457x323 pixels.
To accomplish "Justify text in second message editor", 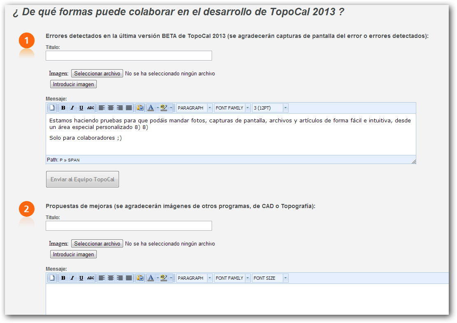I will [x=129, y=278].
